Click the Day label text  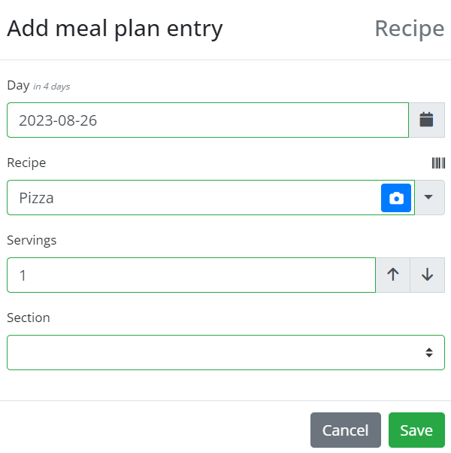click(18, 86)
